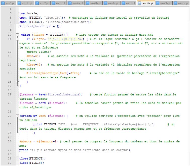Open the exo1b.pl tab
The image size is (190, 166).
(25, 3)
